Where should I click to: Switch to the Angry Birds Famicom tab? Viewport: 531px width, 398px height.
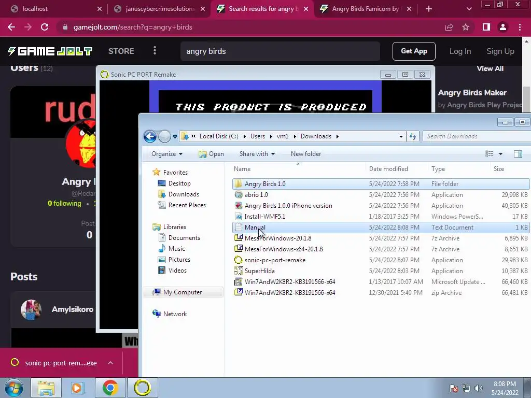(366, 9)
